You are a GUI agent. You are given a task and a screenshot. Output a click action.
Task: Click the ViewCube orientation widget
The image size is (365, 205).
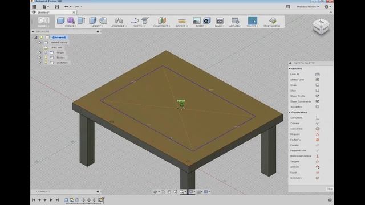(x=321, y=27)
